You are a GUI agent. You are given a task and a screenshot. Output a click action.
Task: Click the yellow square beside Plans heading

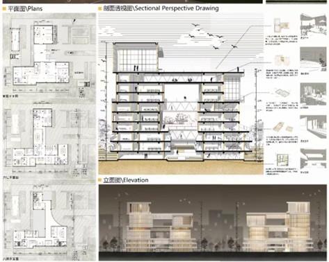point(4,9)
